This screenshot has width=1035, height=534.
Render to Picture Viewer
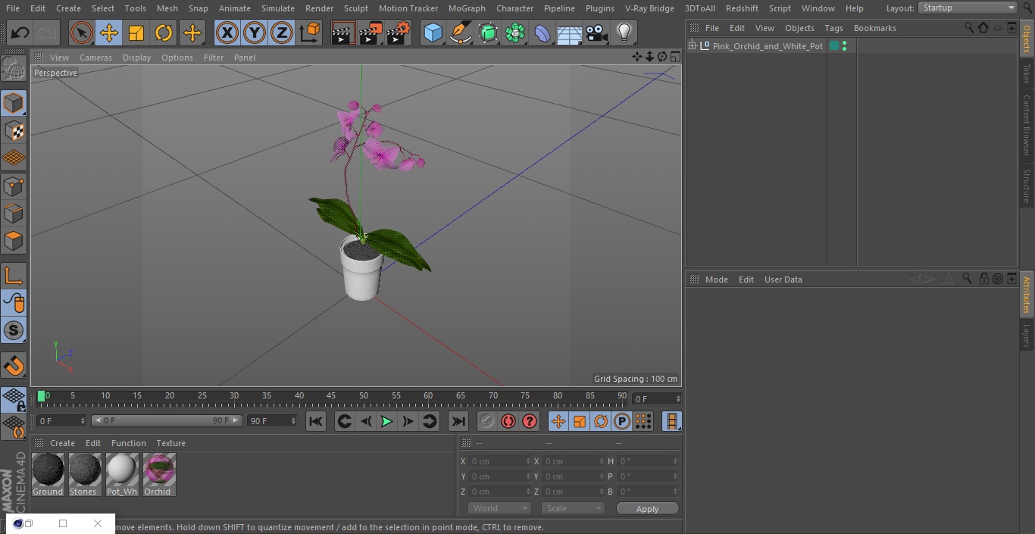tap(371, 33)
